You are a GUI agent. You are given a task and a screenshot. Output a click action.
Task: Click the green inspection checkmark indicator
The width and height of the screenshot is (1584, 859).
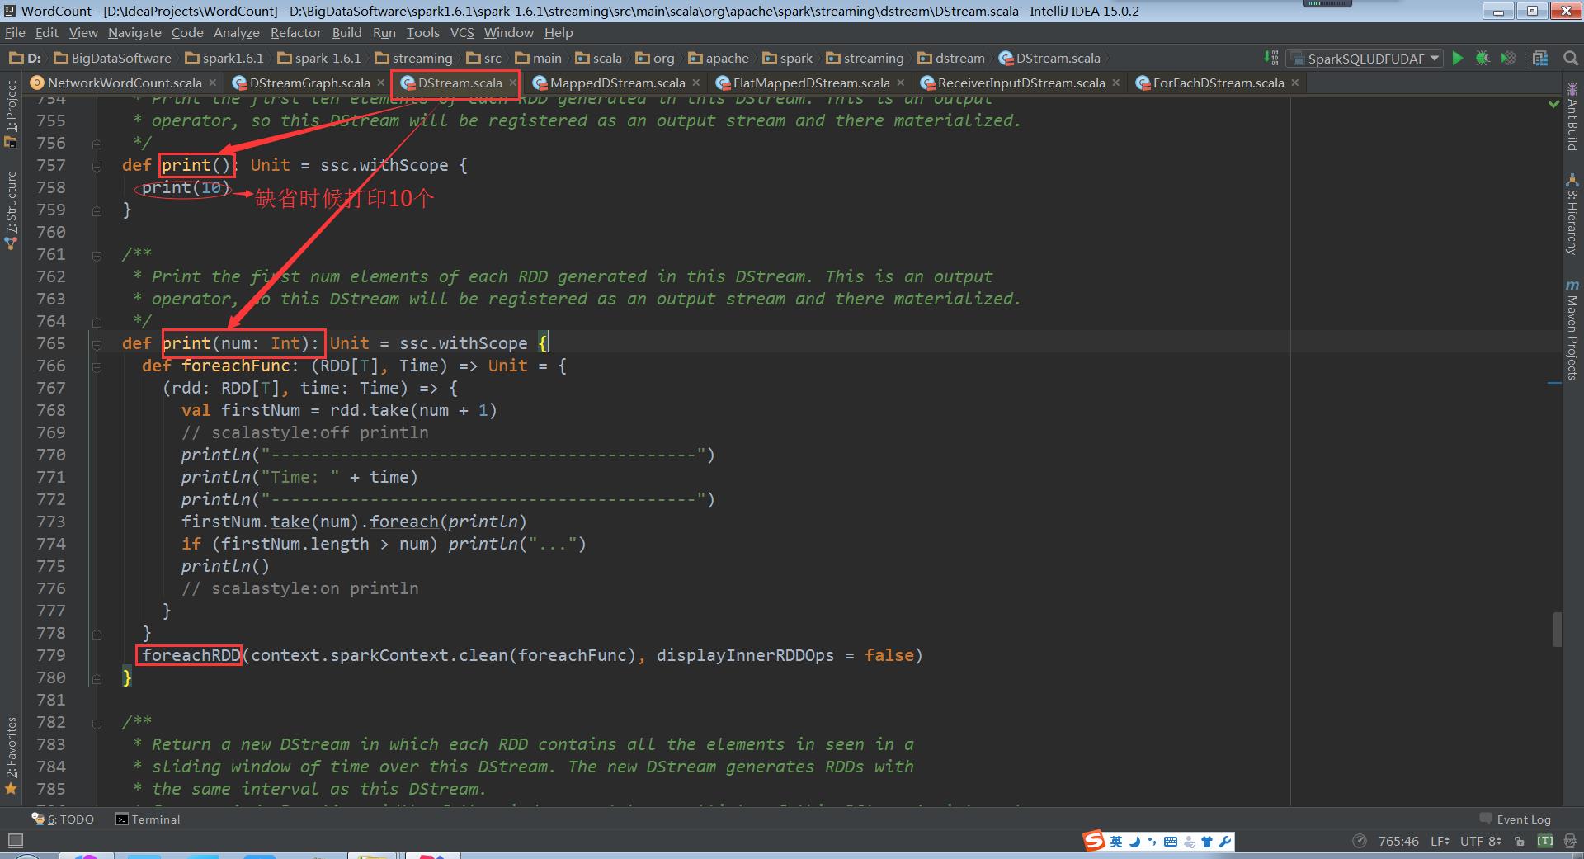click(x=1554, y=104)
